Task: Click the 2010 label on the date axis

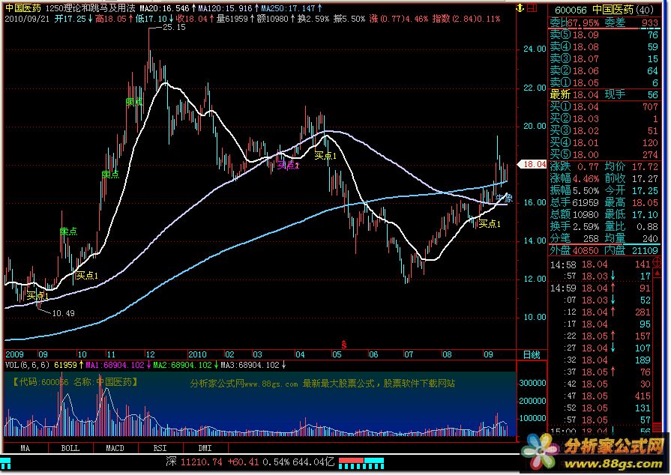Action: point(197,354)
